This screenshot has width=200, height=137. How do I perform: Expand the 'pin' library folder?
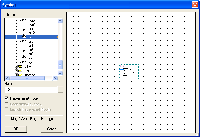tap(17, 71)
